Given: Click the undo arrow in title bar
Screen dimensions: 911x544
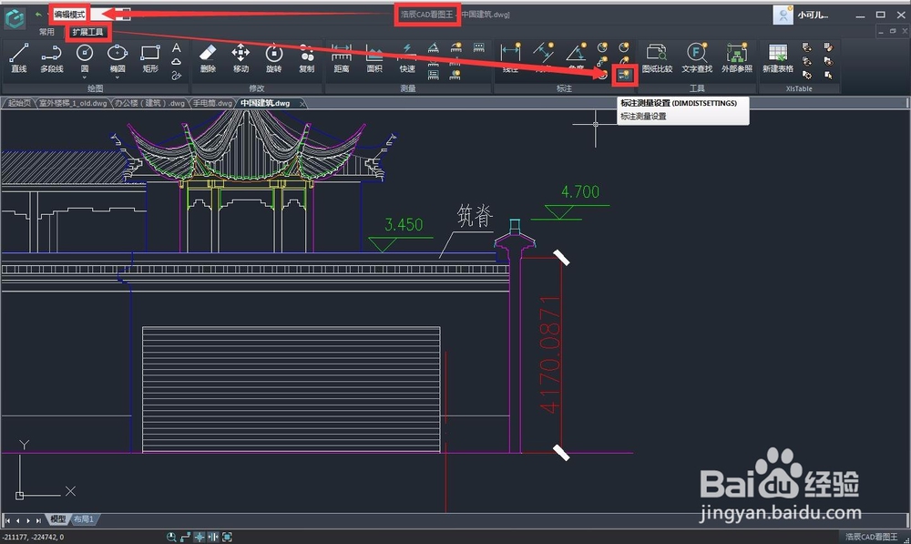Looking at the screenshot, I should 38,15.
